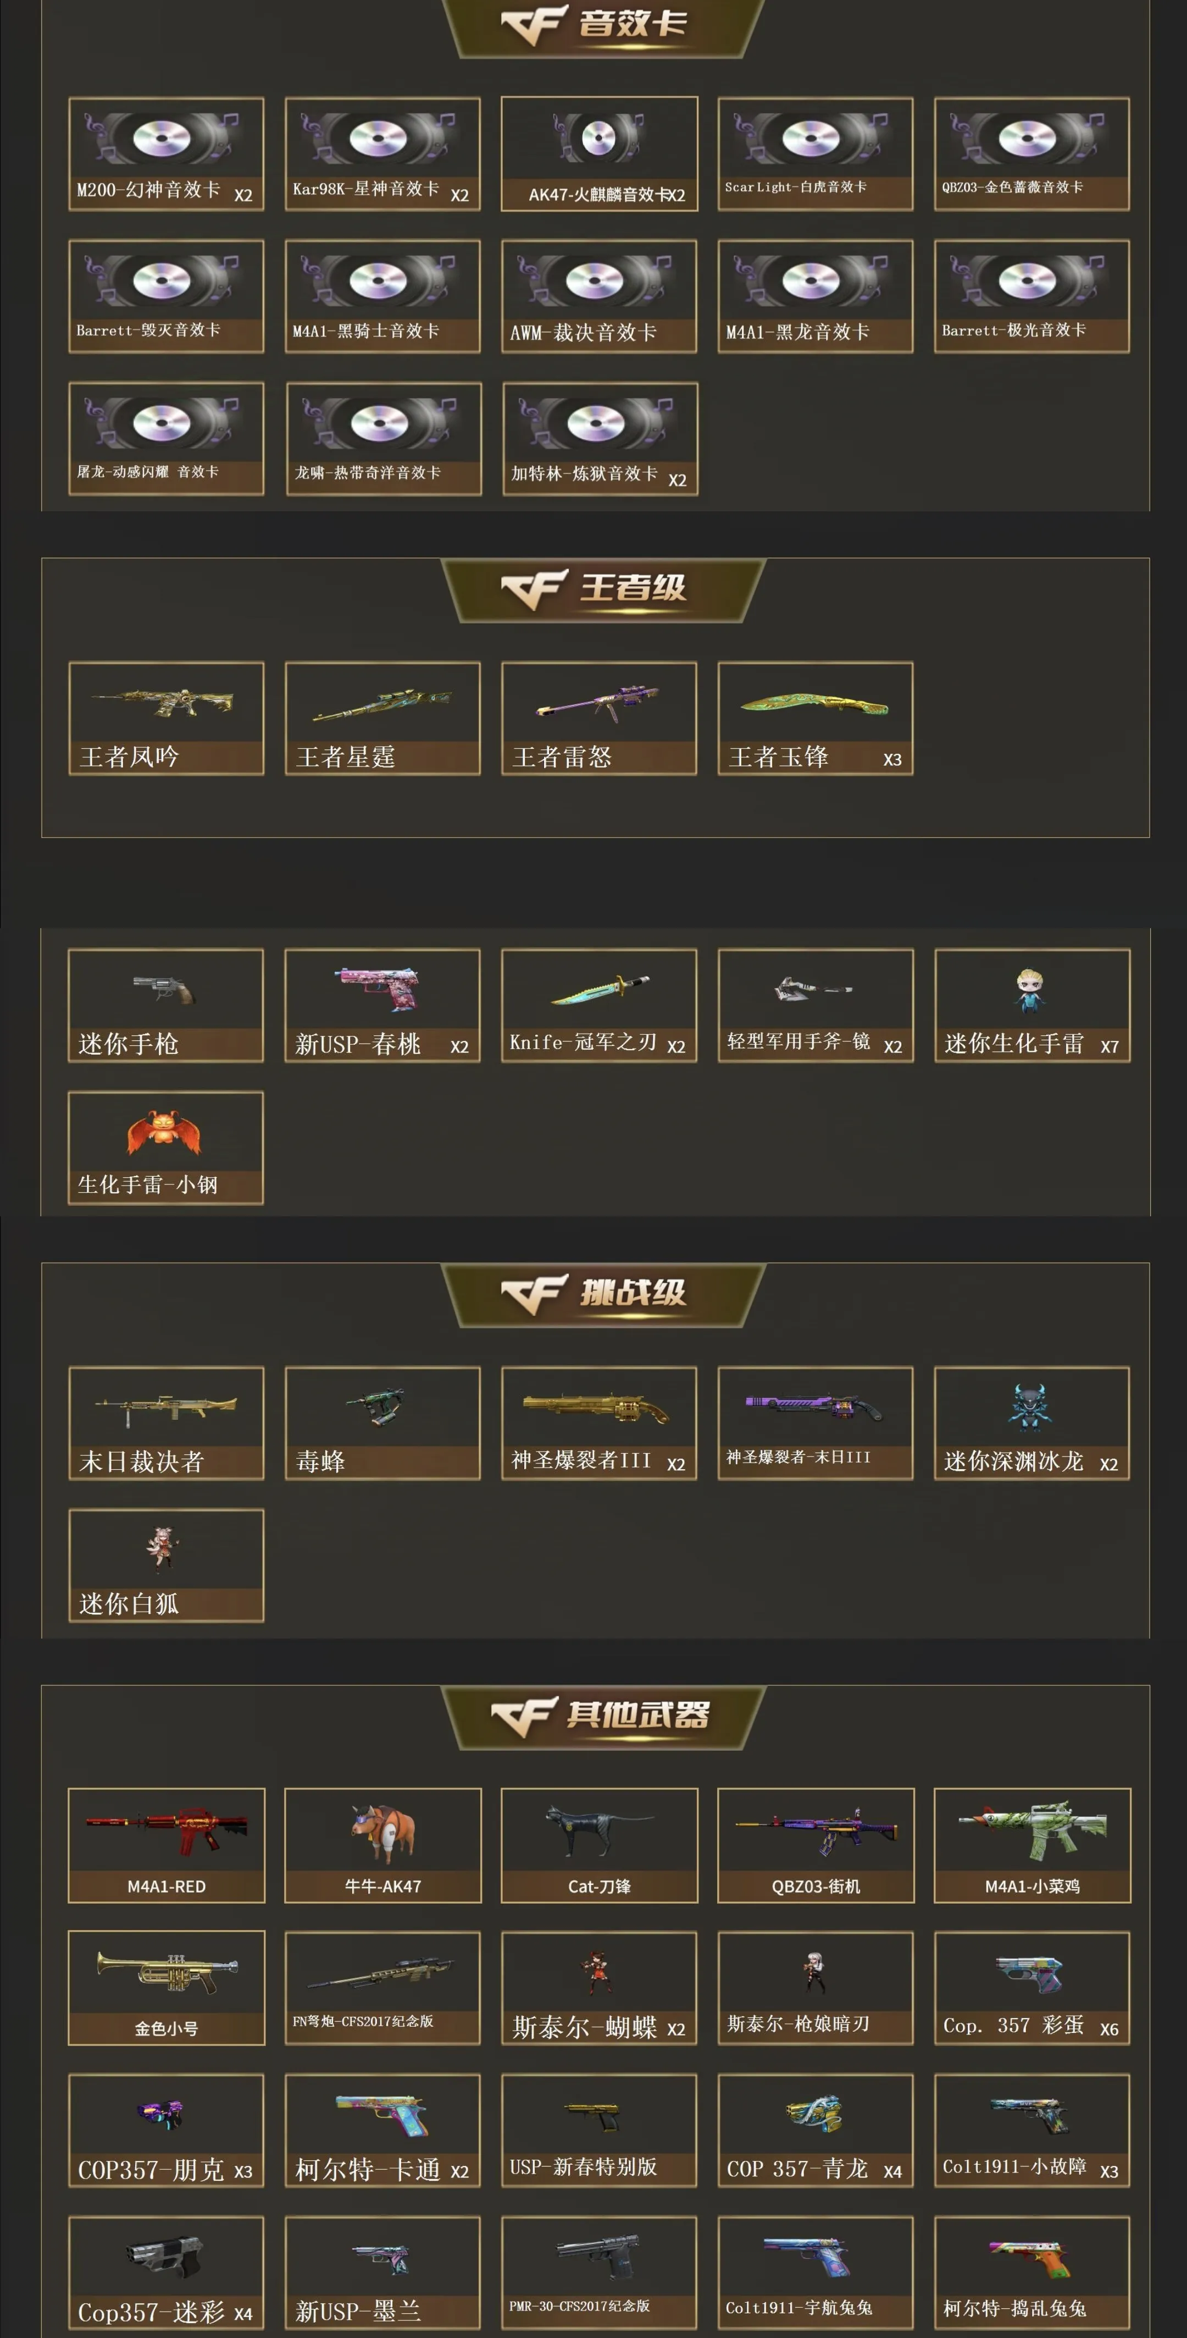This screenshot has width=1187, height=2338.
Task: Open the 迷你白狐 character tile
Action: 166,1565
